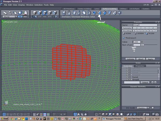Open the File menu
161x121 pixels.
point(5,5)
